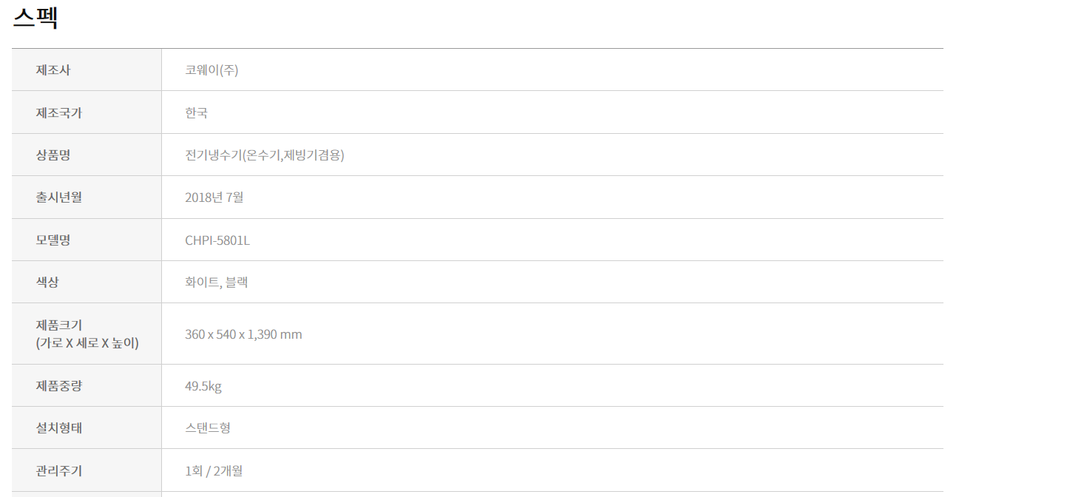1081x497 pixels.
Task: Click the 스탠드형 installation type value
Action: (207, 428)
